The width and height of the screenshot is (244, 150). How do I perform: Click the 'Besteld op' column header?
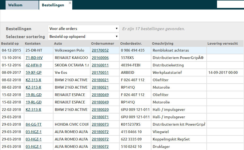pyautogui.click(x=10, y=44)
